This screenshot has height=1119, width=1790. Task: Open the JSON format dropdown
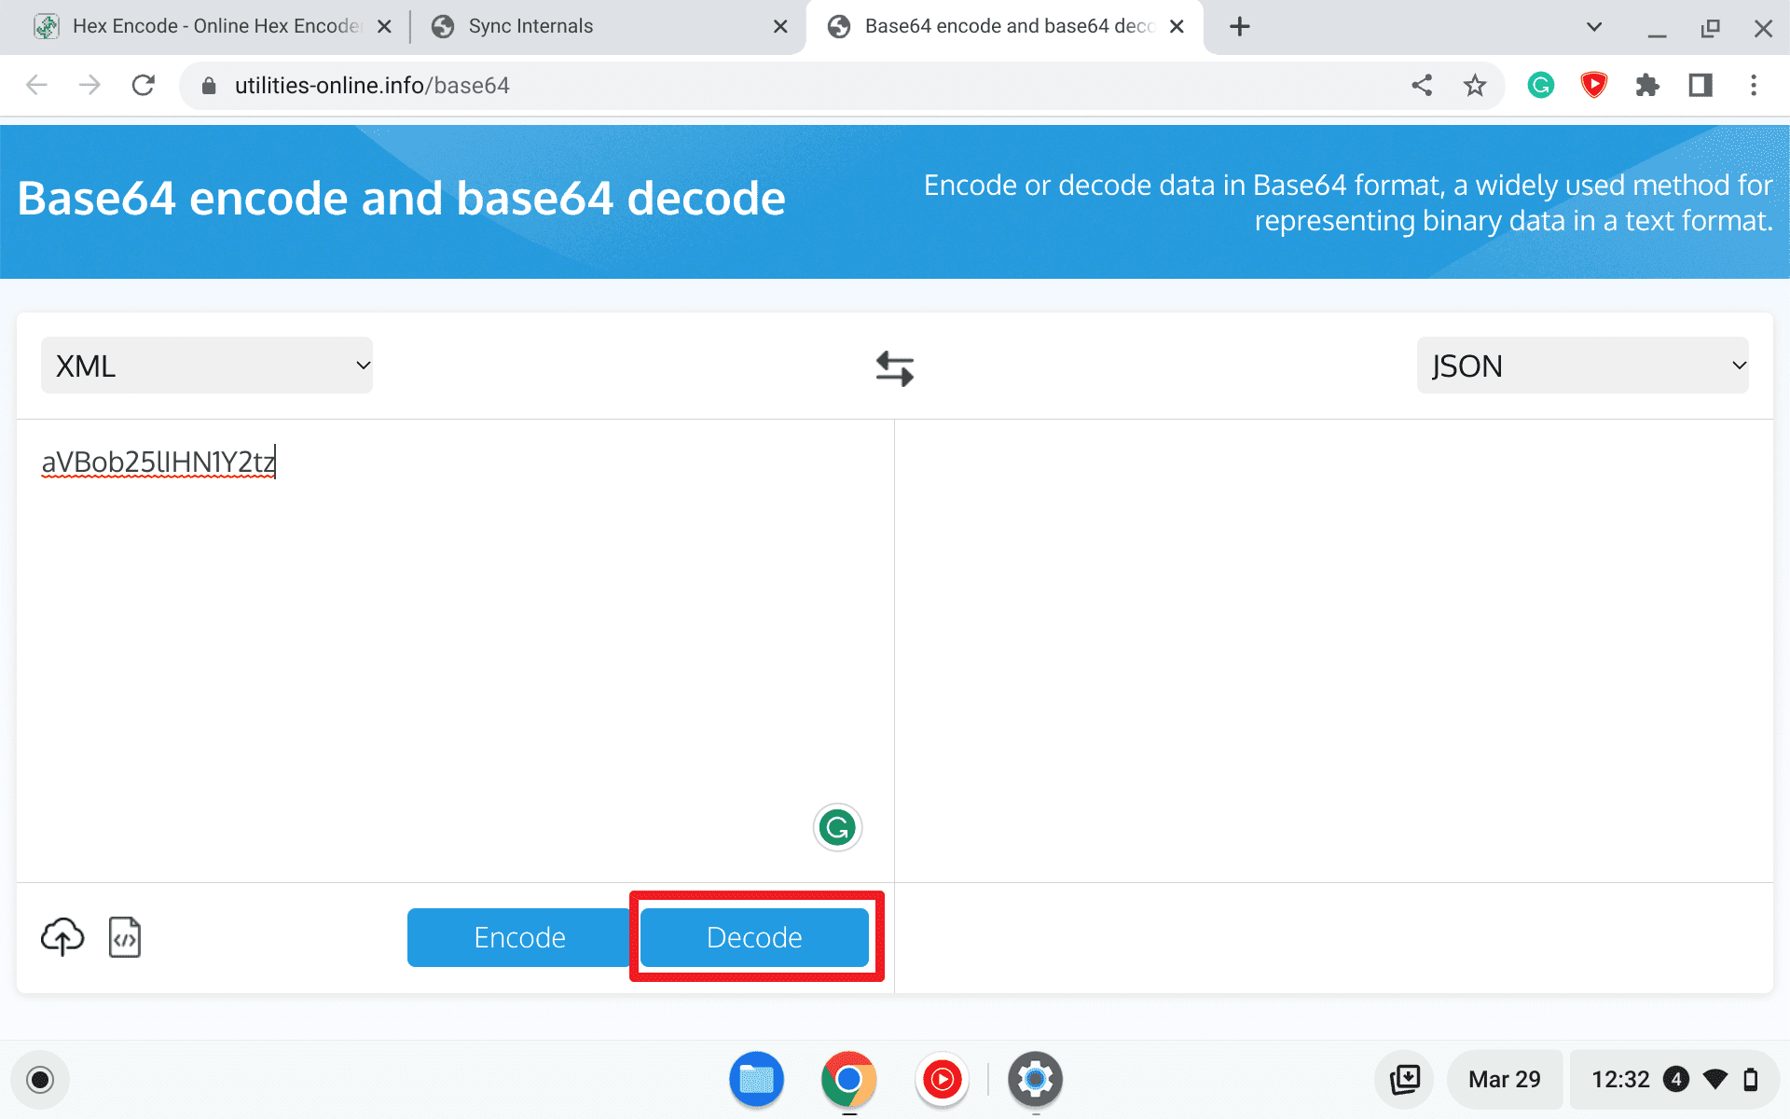(1582, 366)
